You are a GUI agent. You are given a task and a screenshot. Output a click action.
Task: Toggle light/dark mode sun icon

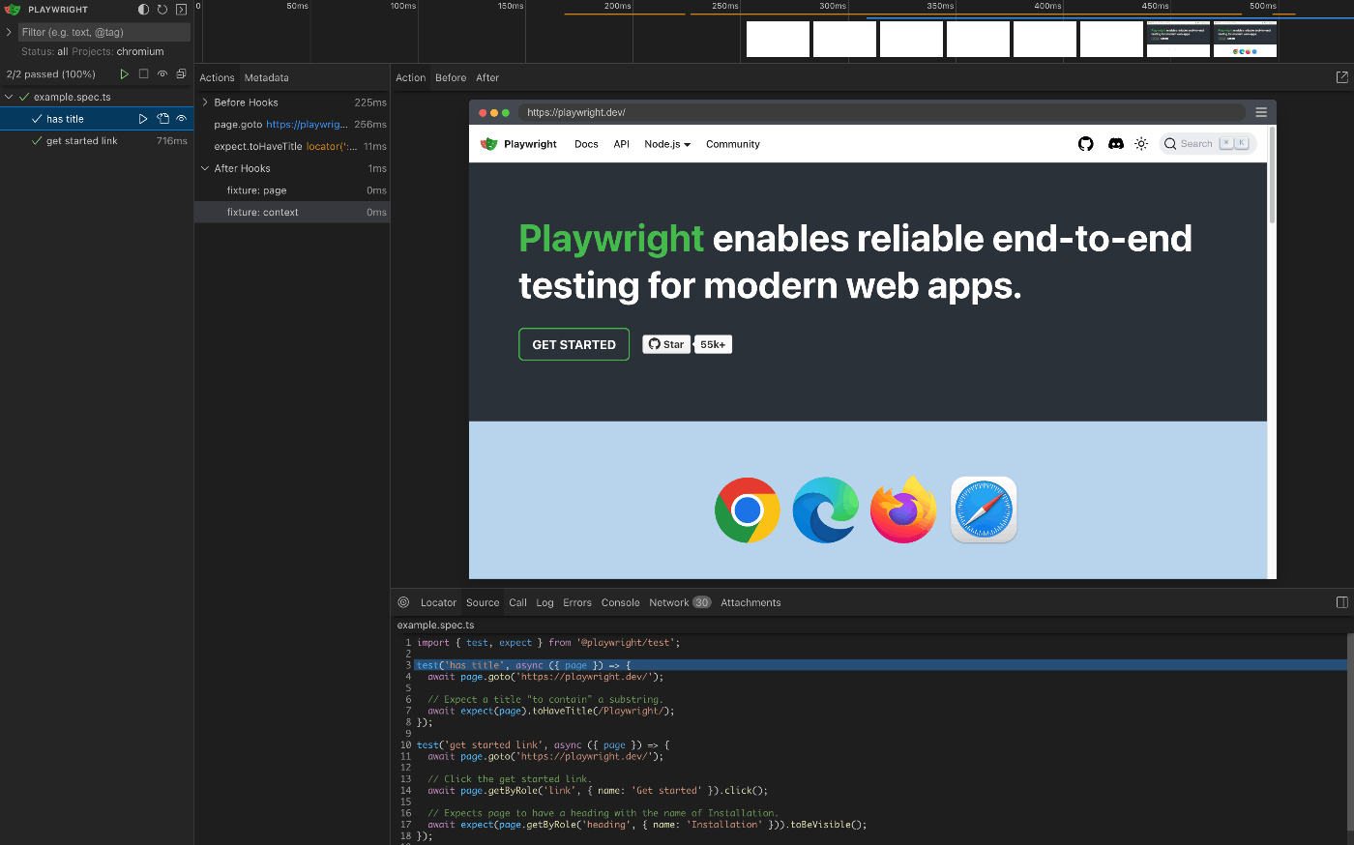1141,143
